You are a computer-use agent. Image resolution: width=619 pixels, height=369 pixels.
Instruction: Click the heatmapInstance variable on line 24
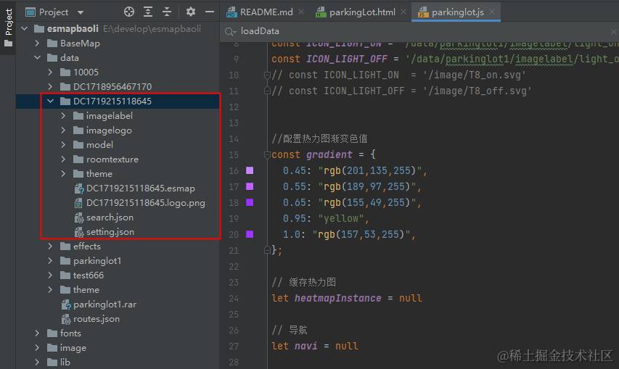(338, 298)
